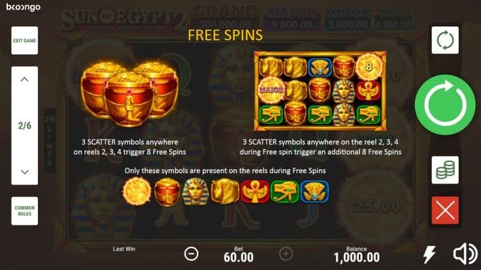Screen dimensions: 481x270
Task: Click the Eye of Horus symbol icon
Action: click(x=285, y=192)
